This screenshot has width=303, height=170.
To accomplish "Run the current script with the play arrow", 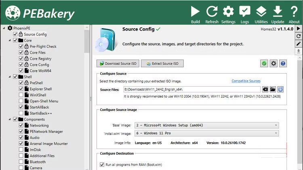I will [x=299, y=29].
